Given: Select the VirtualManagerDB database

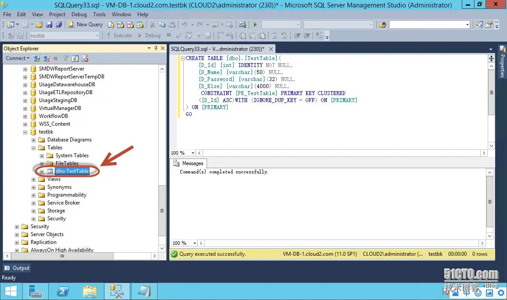Looking at the screenshot, I should point(60,108).
